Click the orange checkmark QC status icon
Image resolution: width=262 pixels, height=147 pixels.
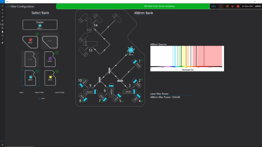tap(227, 6)
